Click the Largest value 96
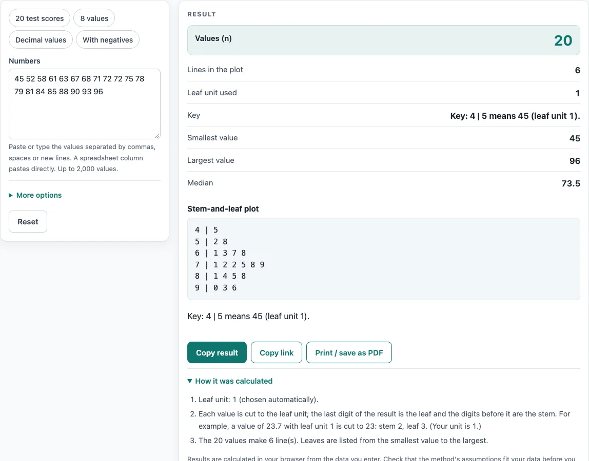 pyautogui.click(x=575, y=161)
